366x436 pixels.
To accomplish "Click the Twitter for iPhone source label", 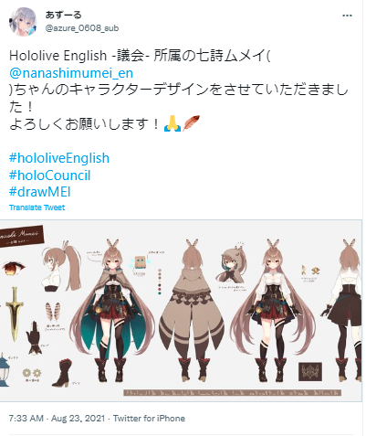I will (x=149, y=418).
